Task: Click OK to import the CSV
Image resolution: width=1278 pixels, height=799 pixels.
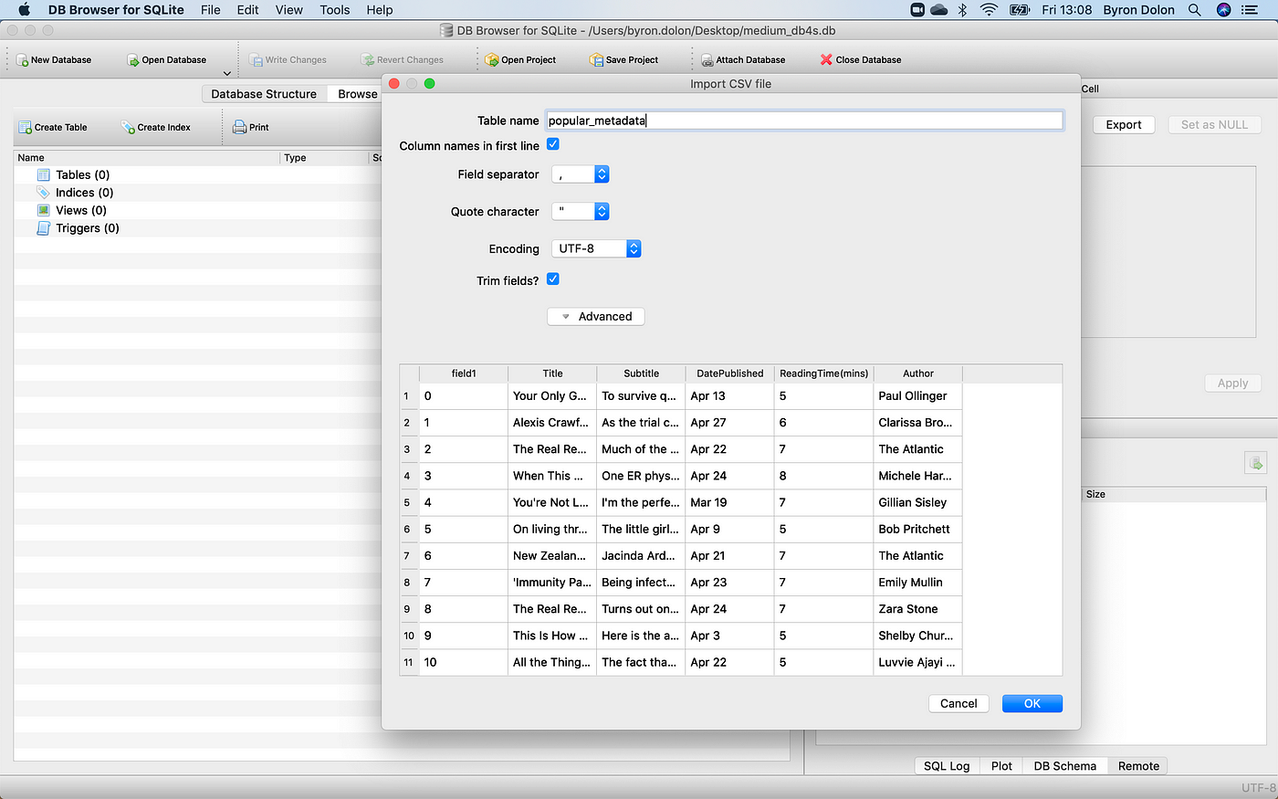Action: pyautogui.click(x=1032, y=703)
